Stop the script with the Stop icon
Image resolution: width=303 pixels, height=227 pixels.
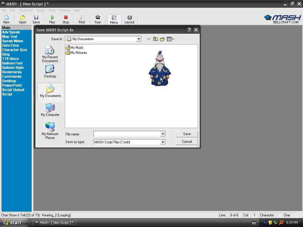pyautogui.click(x=66, y=19)
